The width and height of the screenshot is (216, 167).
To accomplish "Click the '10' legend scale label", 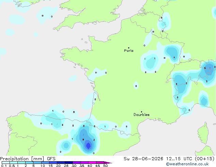I will pyautogui.click(x=43, y=166).
